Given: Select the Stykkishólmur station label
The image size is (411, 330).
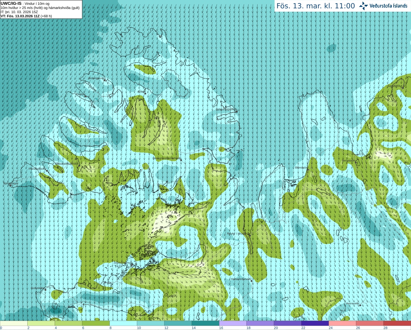Looking at the screenshot, I should [122, 263].
